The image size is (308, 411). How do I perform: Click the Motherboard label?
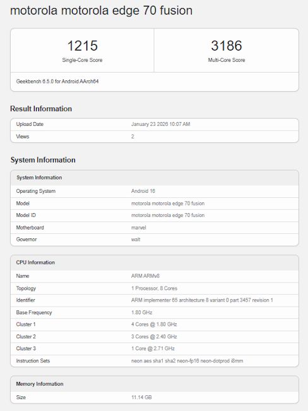click(30, 228)
